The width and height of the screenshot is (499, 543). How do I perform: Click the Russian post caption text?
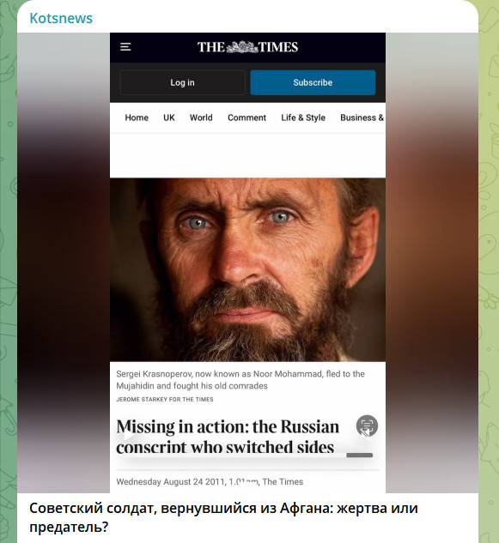pos(223,518)
